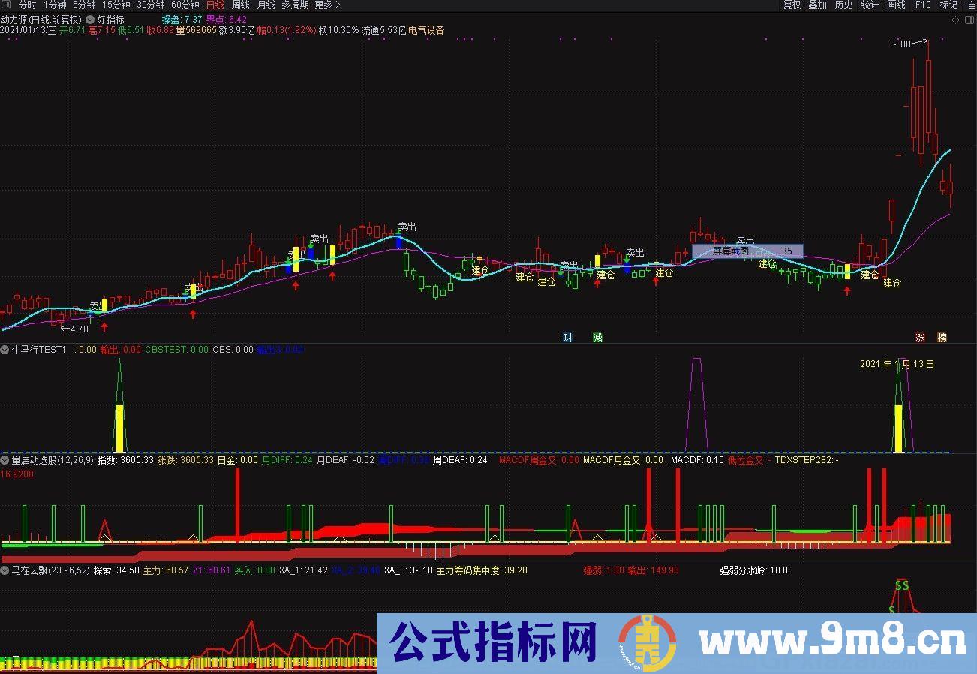Click the 涨 marker below the chart
977x674 pixels.
coord(920,338)
